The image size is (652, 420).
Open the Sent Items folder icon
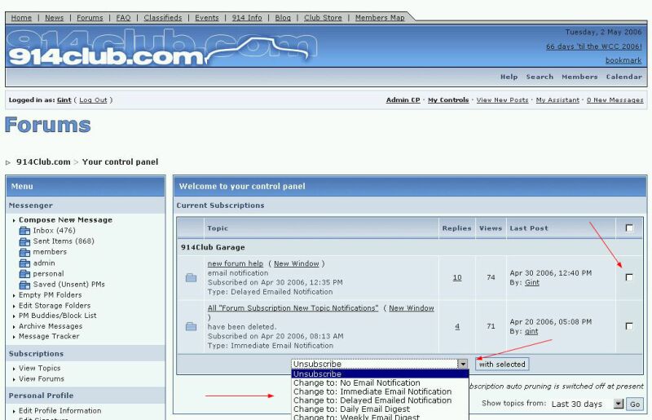pos(25,241)
